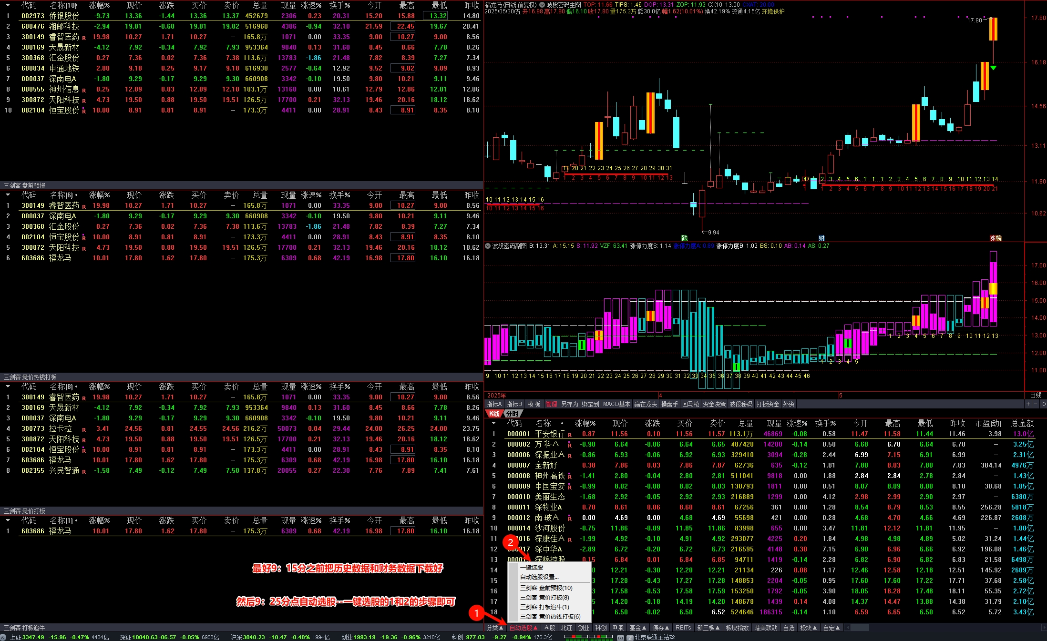Expand the 分类 market dropdown
1047x641 pixels.
[x=494, y=628]
